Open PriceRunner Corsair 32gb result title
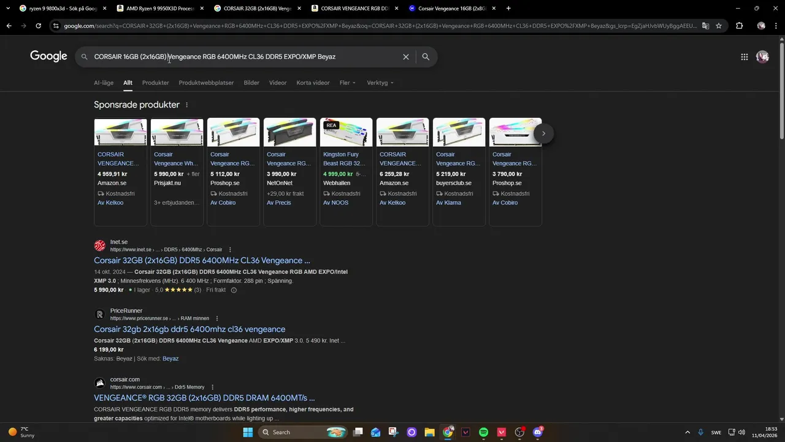785x442 pixels. [190, 329]
